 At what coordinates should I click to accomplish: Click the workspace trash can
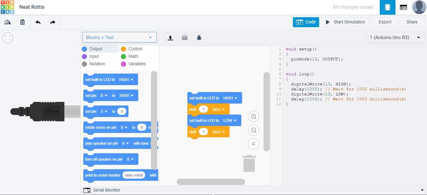click(x=249, y=163)
